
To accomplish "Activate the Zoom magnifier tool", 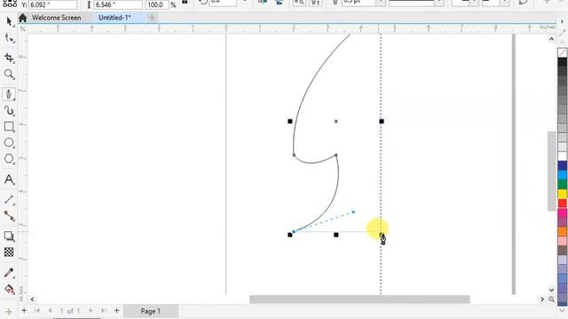I will click(x=9, y=74).
